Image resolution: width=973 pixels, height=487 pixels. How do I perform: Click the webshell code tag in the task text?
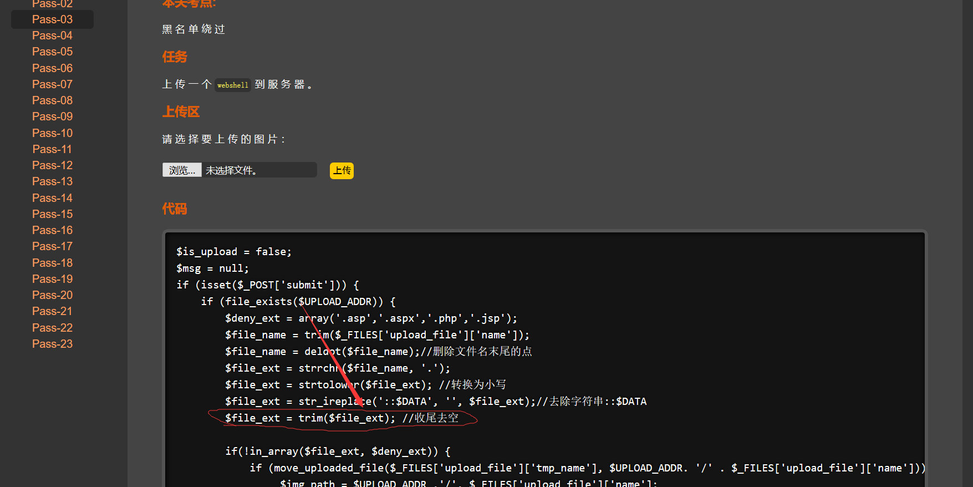(233, 85)
